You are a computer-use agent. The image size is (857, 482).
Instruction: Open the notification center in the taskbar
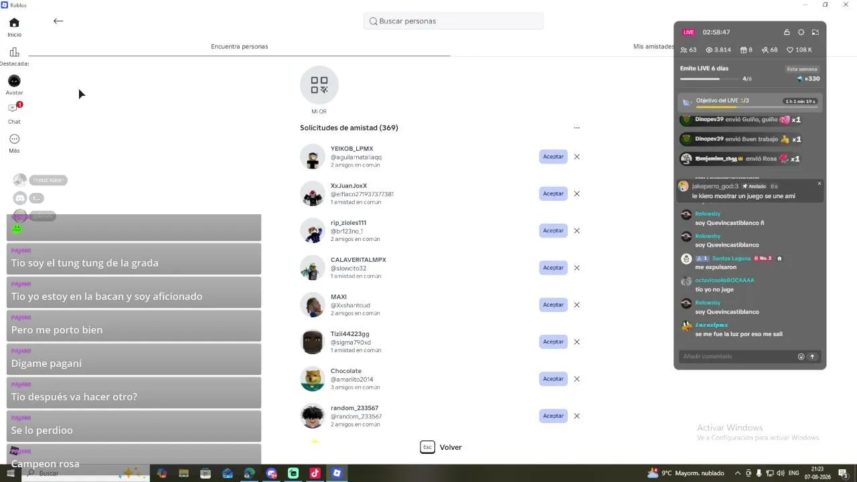[x=843, y=473]
